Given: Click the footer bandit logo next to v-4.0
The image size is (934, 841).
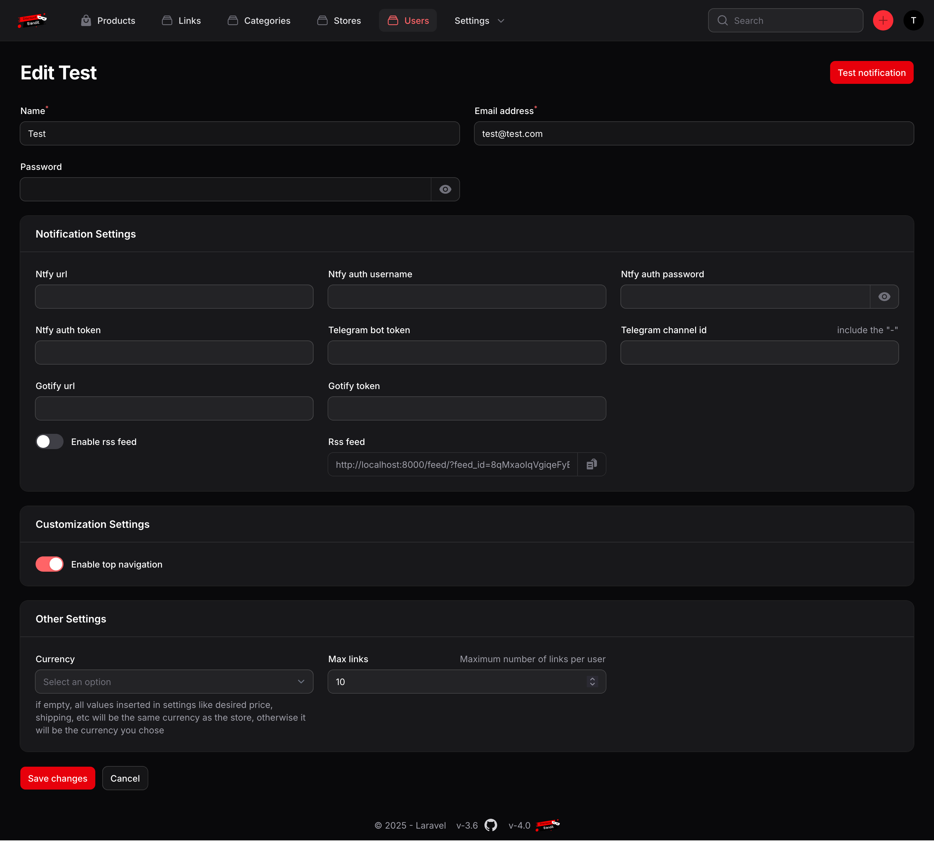Looking at the screenshot, I should (x=548, y=825).
